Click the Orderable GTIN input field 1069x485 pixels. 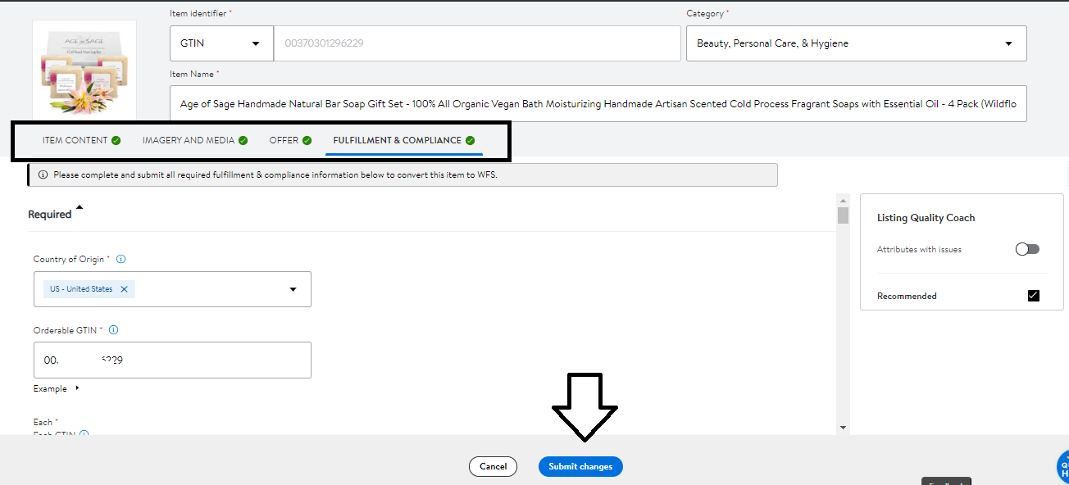click(172, 360)
